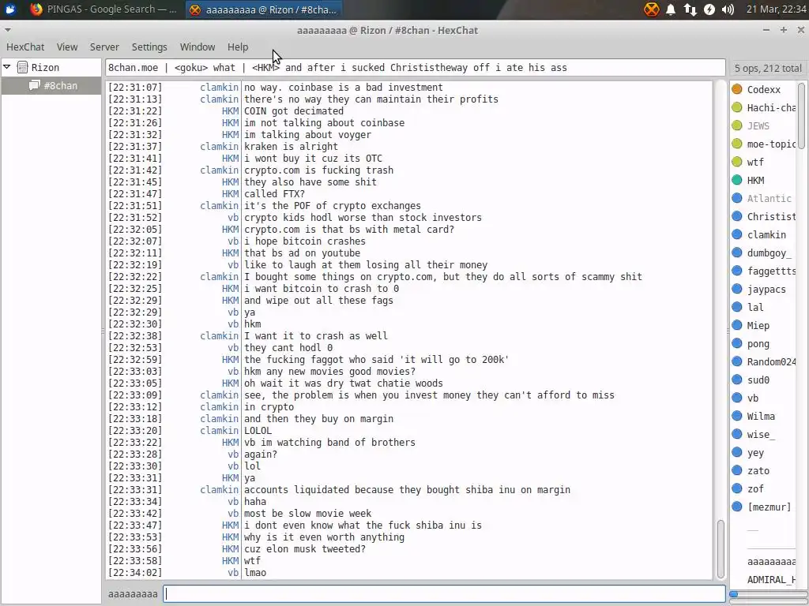Select user vb in the user list

point(752,398)
